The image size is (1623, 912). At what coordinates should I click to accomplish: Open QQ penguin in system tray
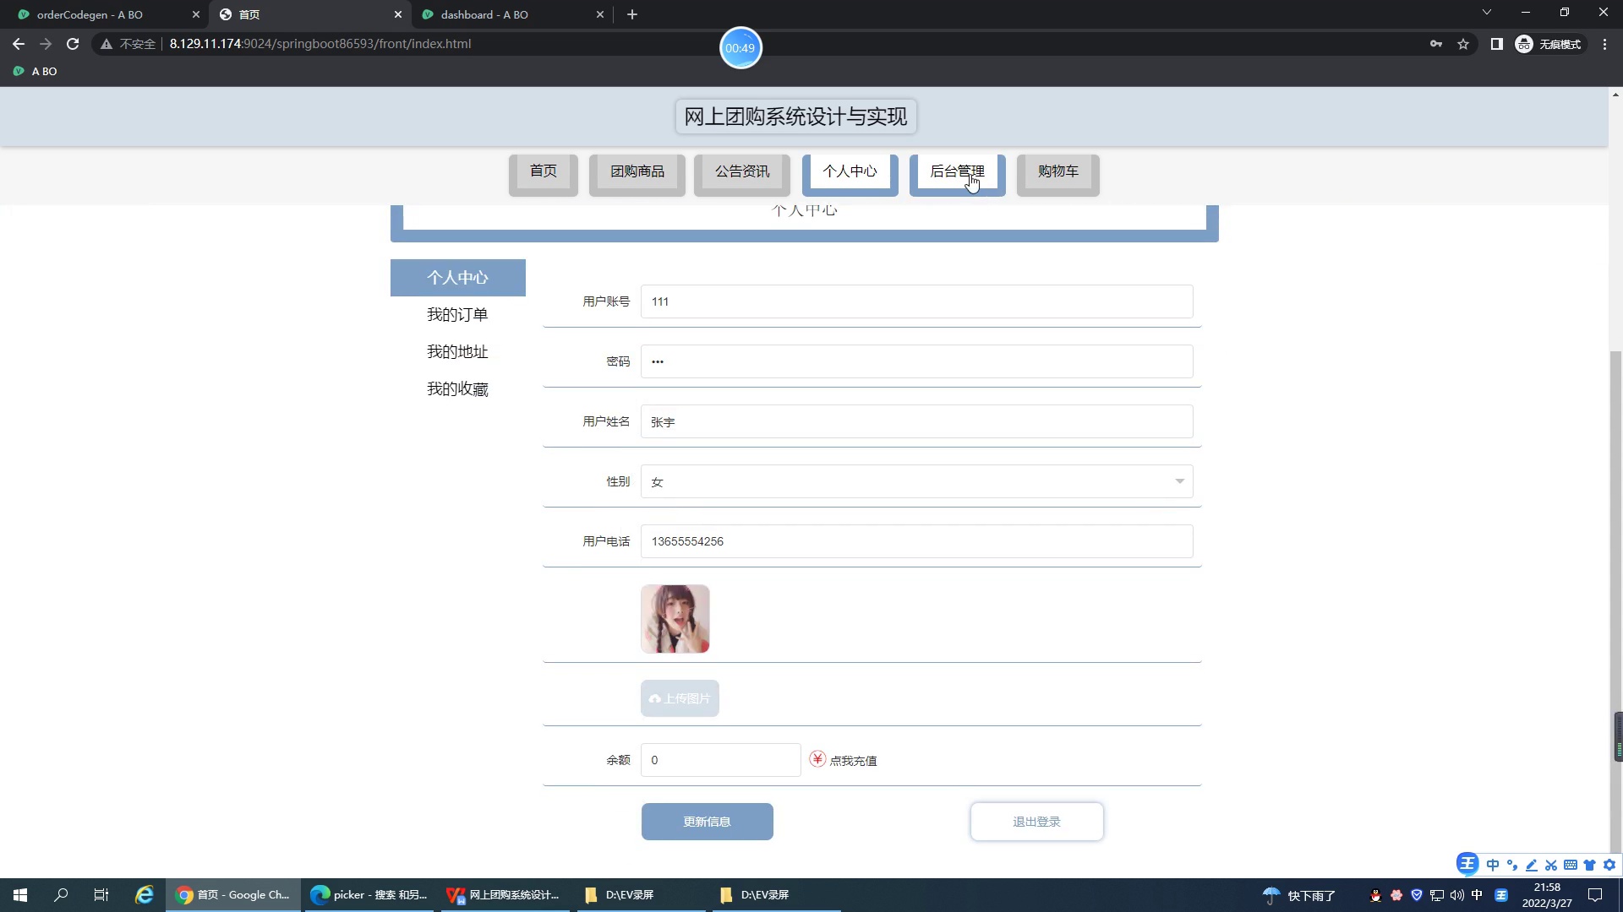click(1375, 895)
